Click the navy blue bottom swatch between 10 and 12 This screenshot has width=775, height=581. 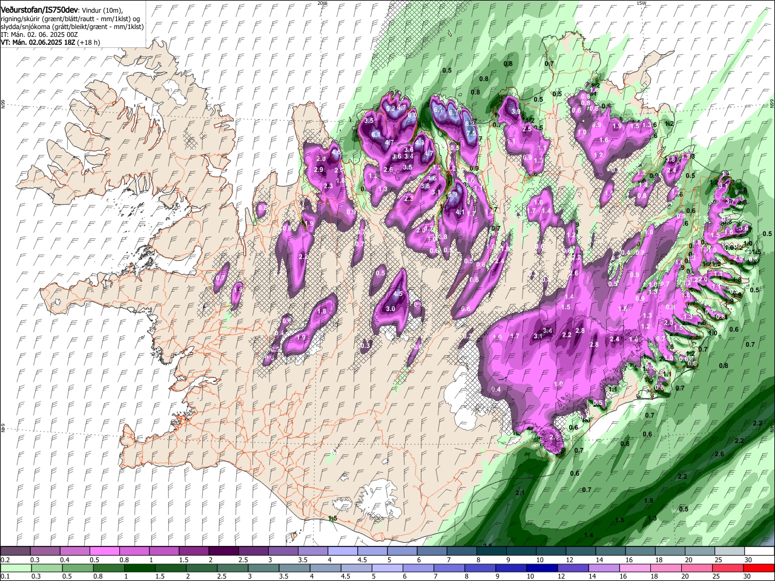pos(542,568)
